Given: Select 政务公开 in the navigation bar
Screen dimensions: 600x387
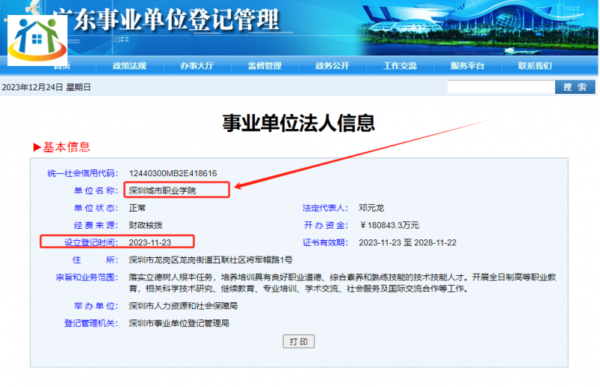Looking at the screenshot, I should (x=331, y=66).
